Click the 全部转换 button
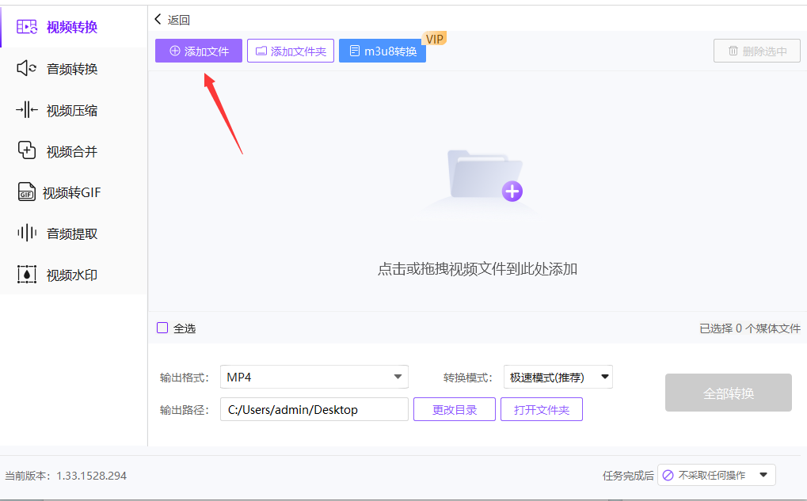This screenshot has height=501, width=807. (729, 393)
